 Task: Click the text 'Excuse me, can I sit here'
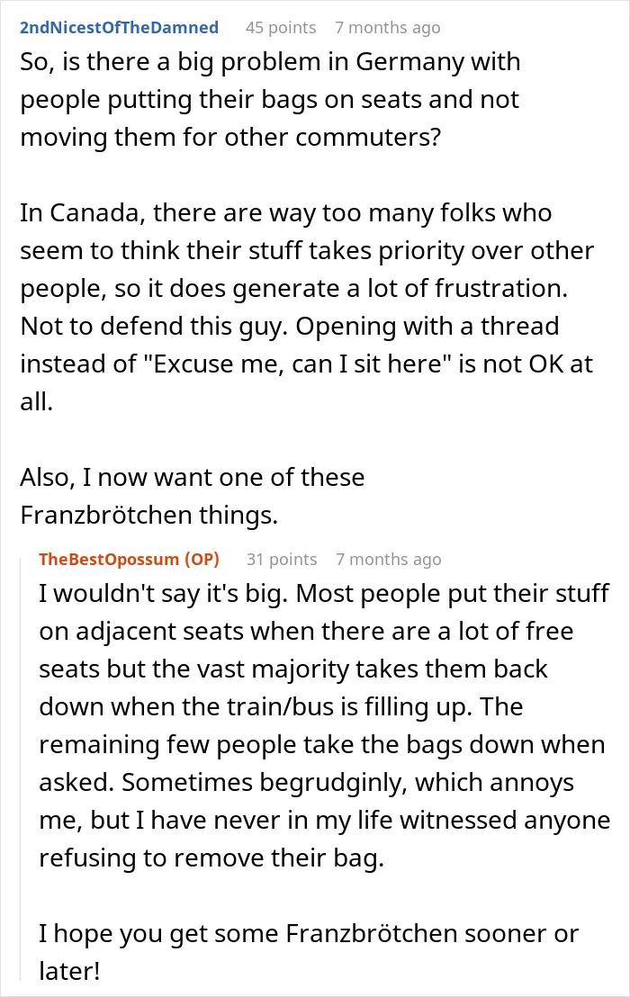(294, 364)
